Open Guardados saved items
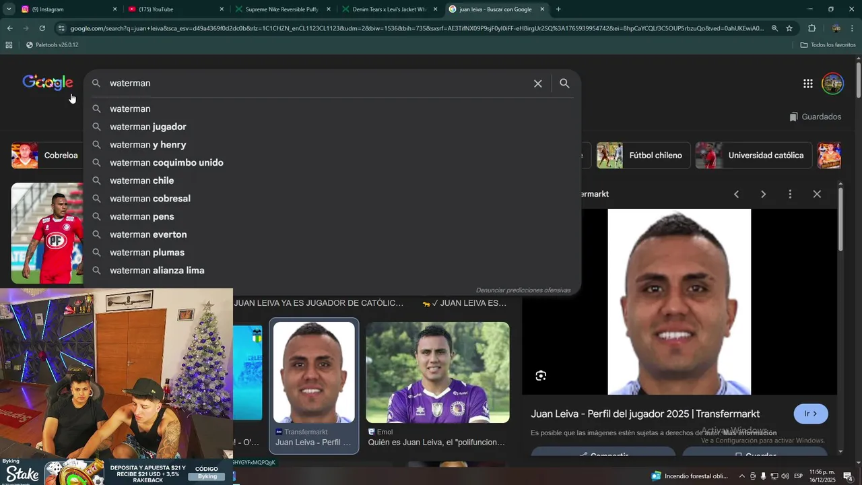862x485 pixels. point(815,117)
